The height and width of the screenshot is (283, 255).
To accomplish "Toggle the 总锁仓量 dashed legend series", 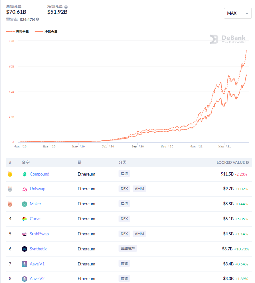I will (x=17, y=31).
